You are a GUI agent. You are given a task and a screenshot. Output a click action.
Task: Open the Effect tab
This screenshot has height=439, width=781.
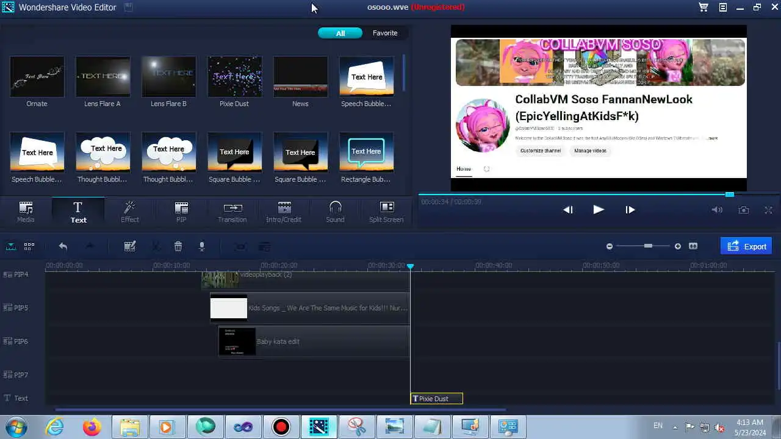pos(129,212)
